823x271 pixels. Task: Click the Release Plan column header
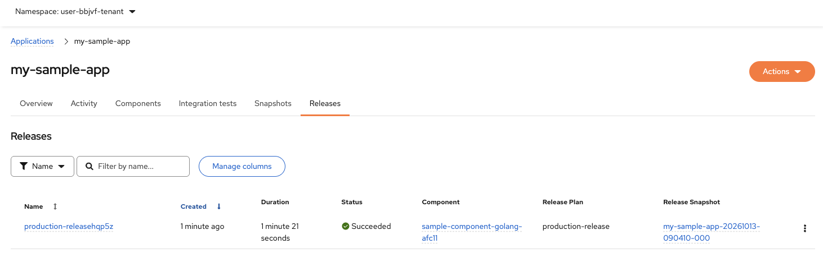click(563, 202)
